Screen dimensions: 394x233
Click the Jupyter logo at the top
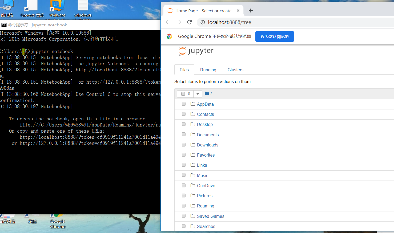(196, 51)
